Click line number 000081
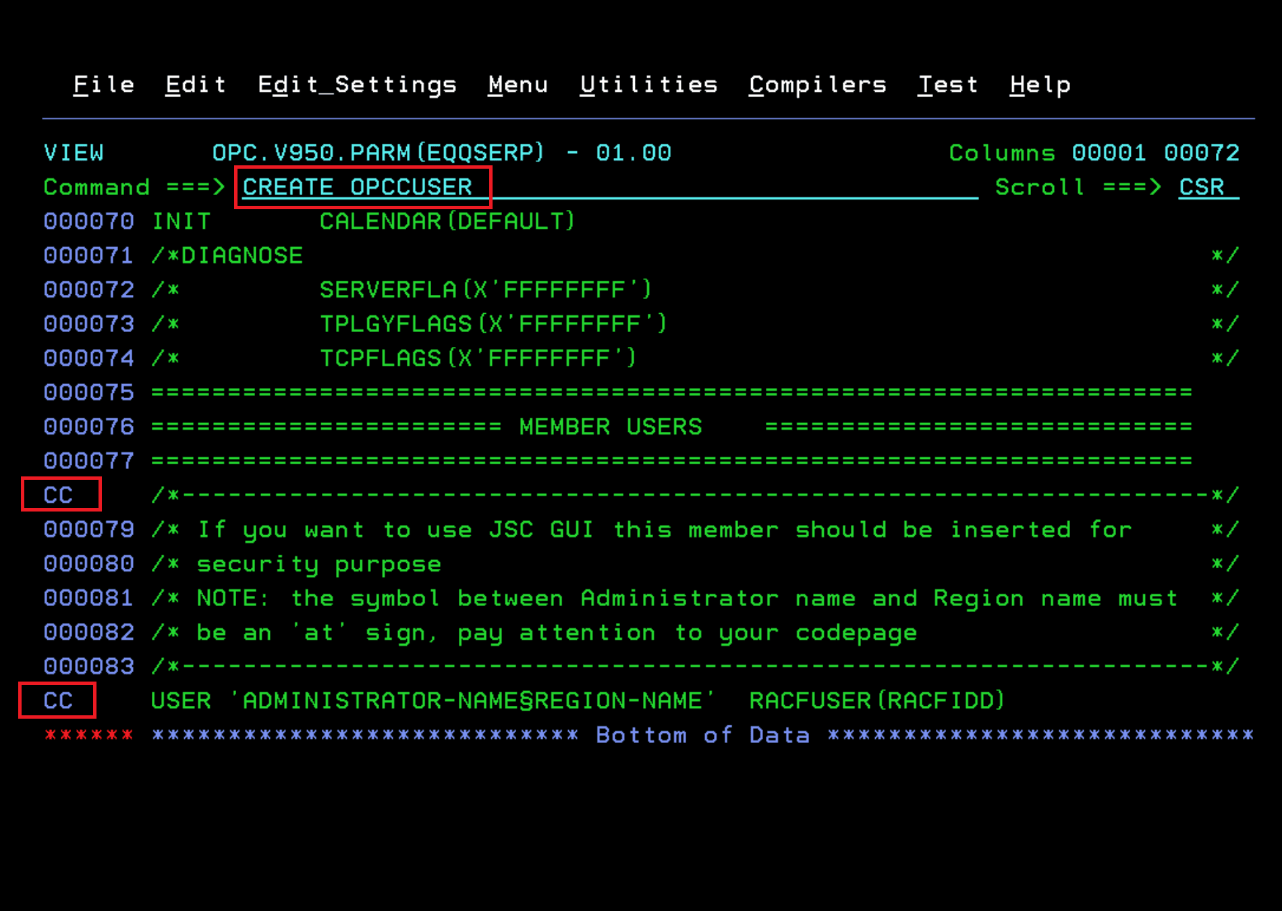Screen dimensions: 1282x911 pos(89,599)
